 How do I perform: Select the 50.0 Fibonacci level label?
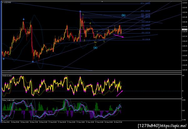point(146,25)
